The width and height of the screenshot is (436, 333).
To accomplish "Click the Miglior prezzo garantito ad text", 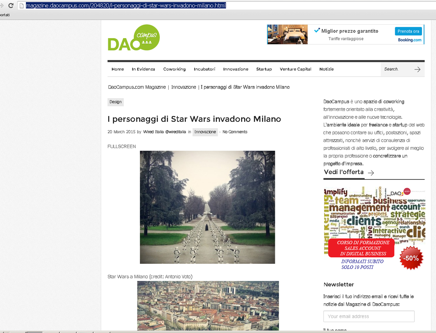I will point(350,31).
